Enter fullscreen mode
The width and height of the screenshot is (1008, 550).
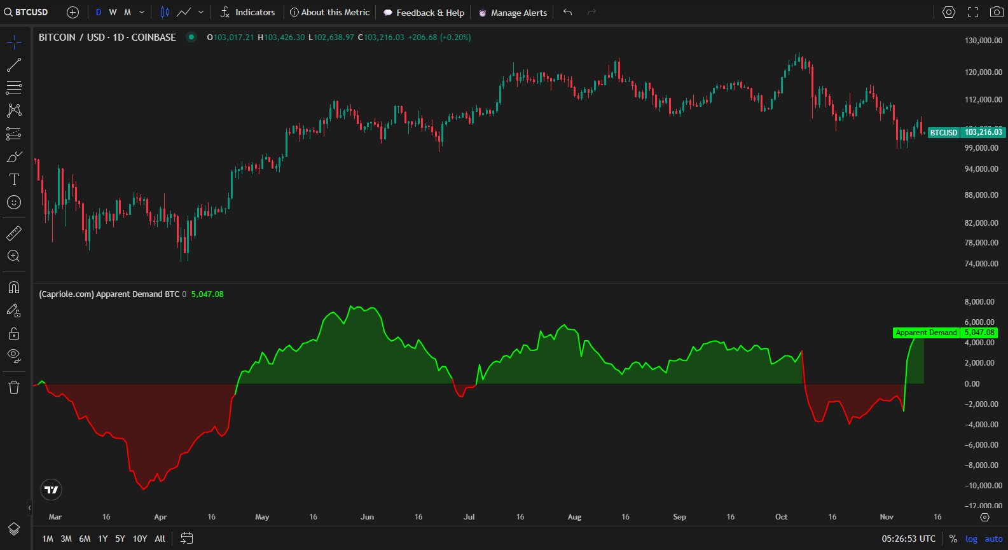coord(973,12)
